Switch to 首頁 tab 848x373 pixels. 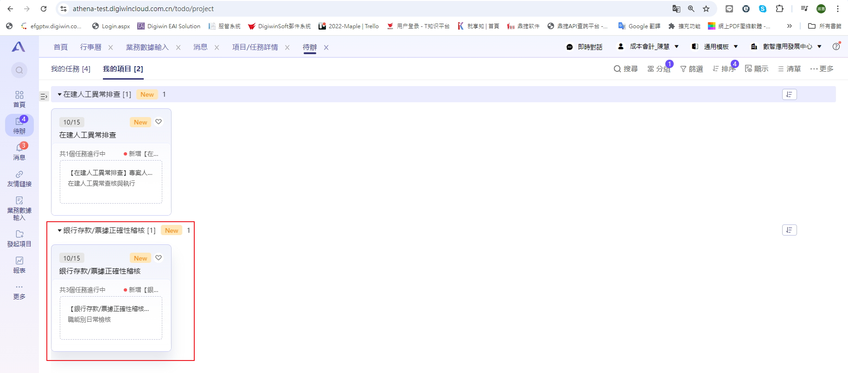click(x=60, y=47)
